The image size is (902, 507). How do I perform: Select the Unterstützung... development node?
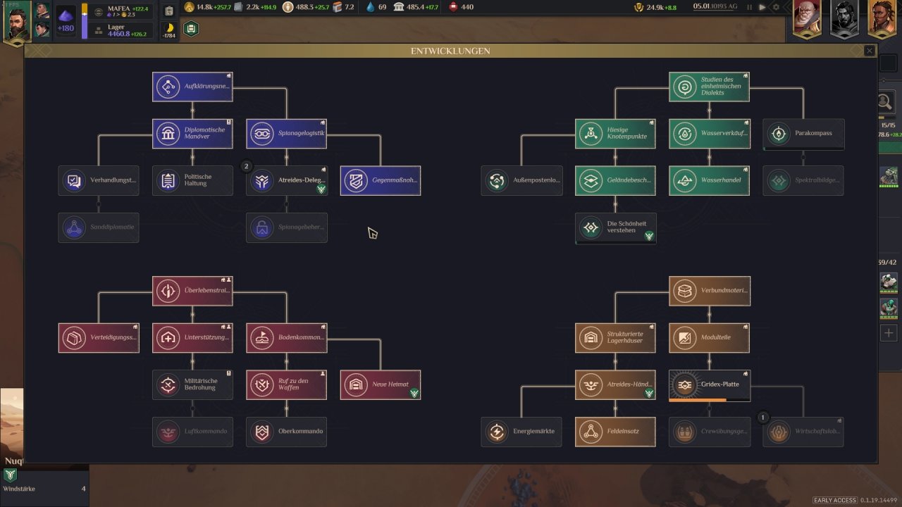click(x=192, y=338)
